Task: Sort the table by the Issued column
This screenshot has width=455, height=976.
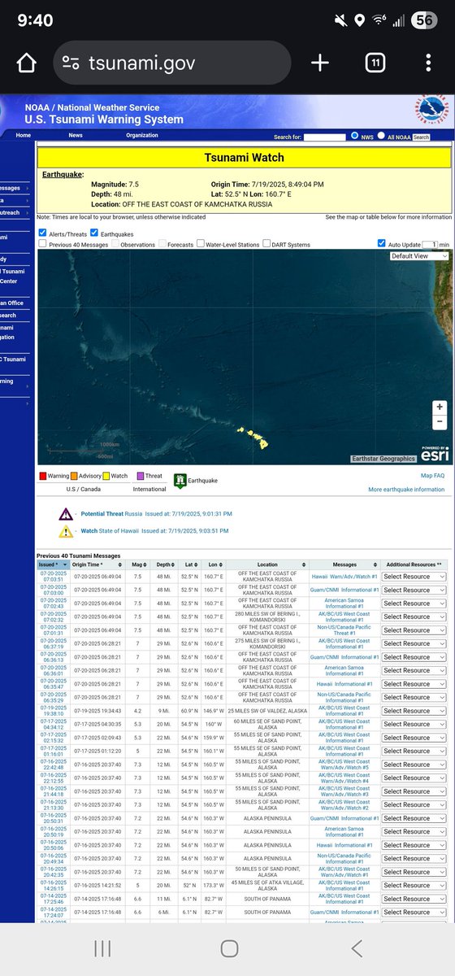Action: click(x=53, y=564)
